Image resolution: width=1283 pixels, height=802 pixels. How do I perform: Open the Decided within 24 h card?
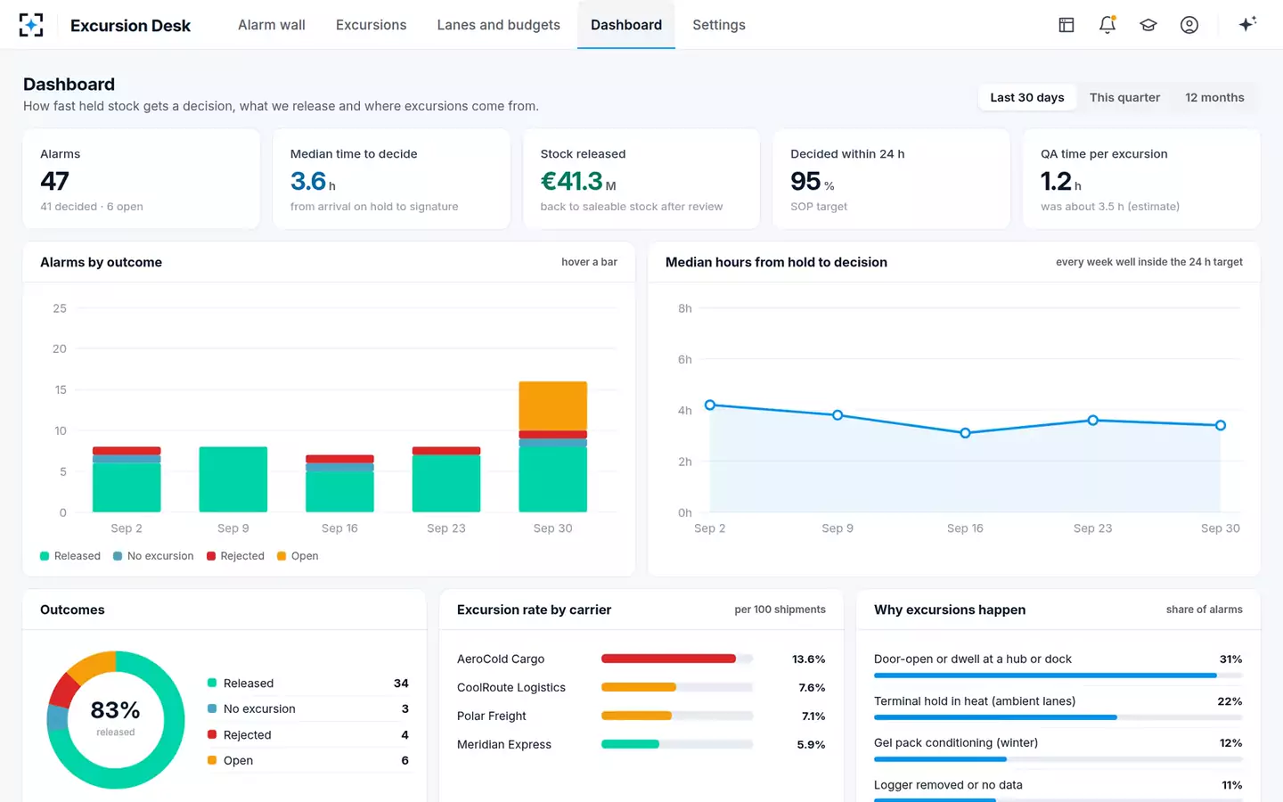tap(892, 179)
